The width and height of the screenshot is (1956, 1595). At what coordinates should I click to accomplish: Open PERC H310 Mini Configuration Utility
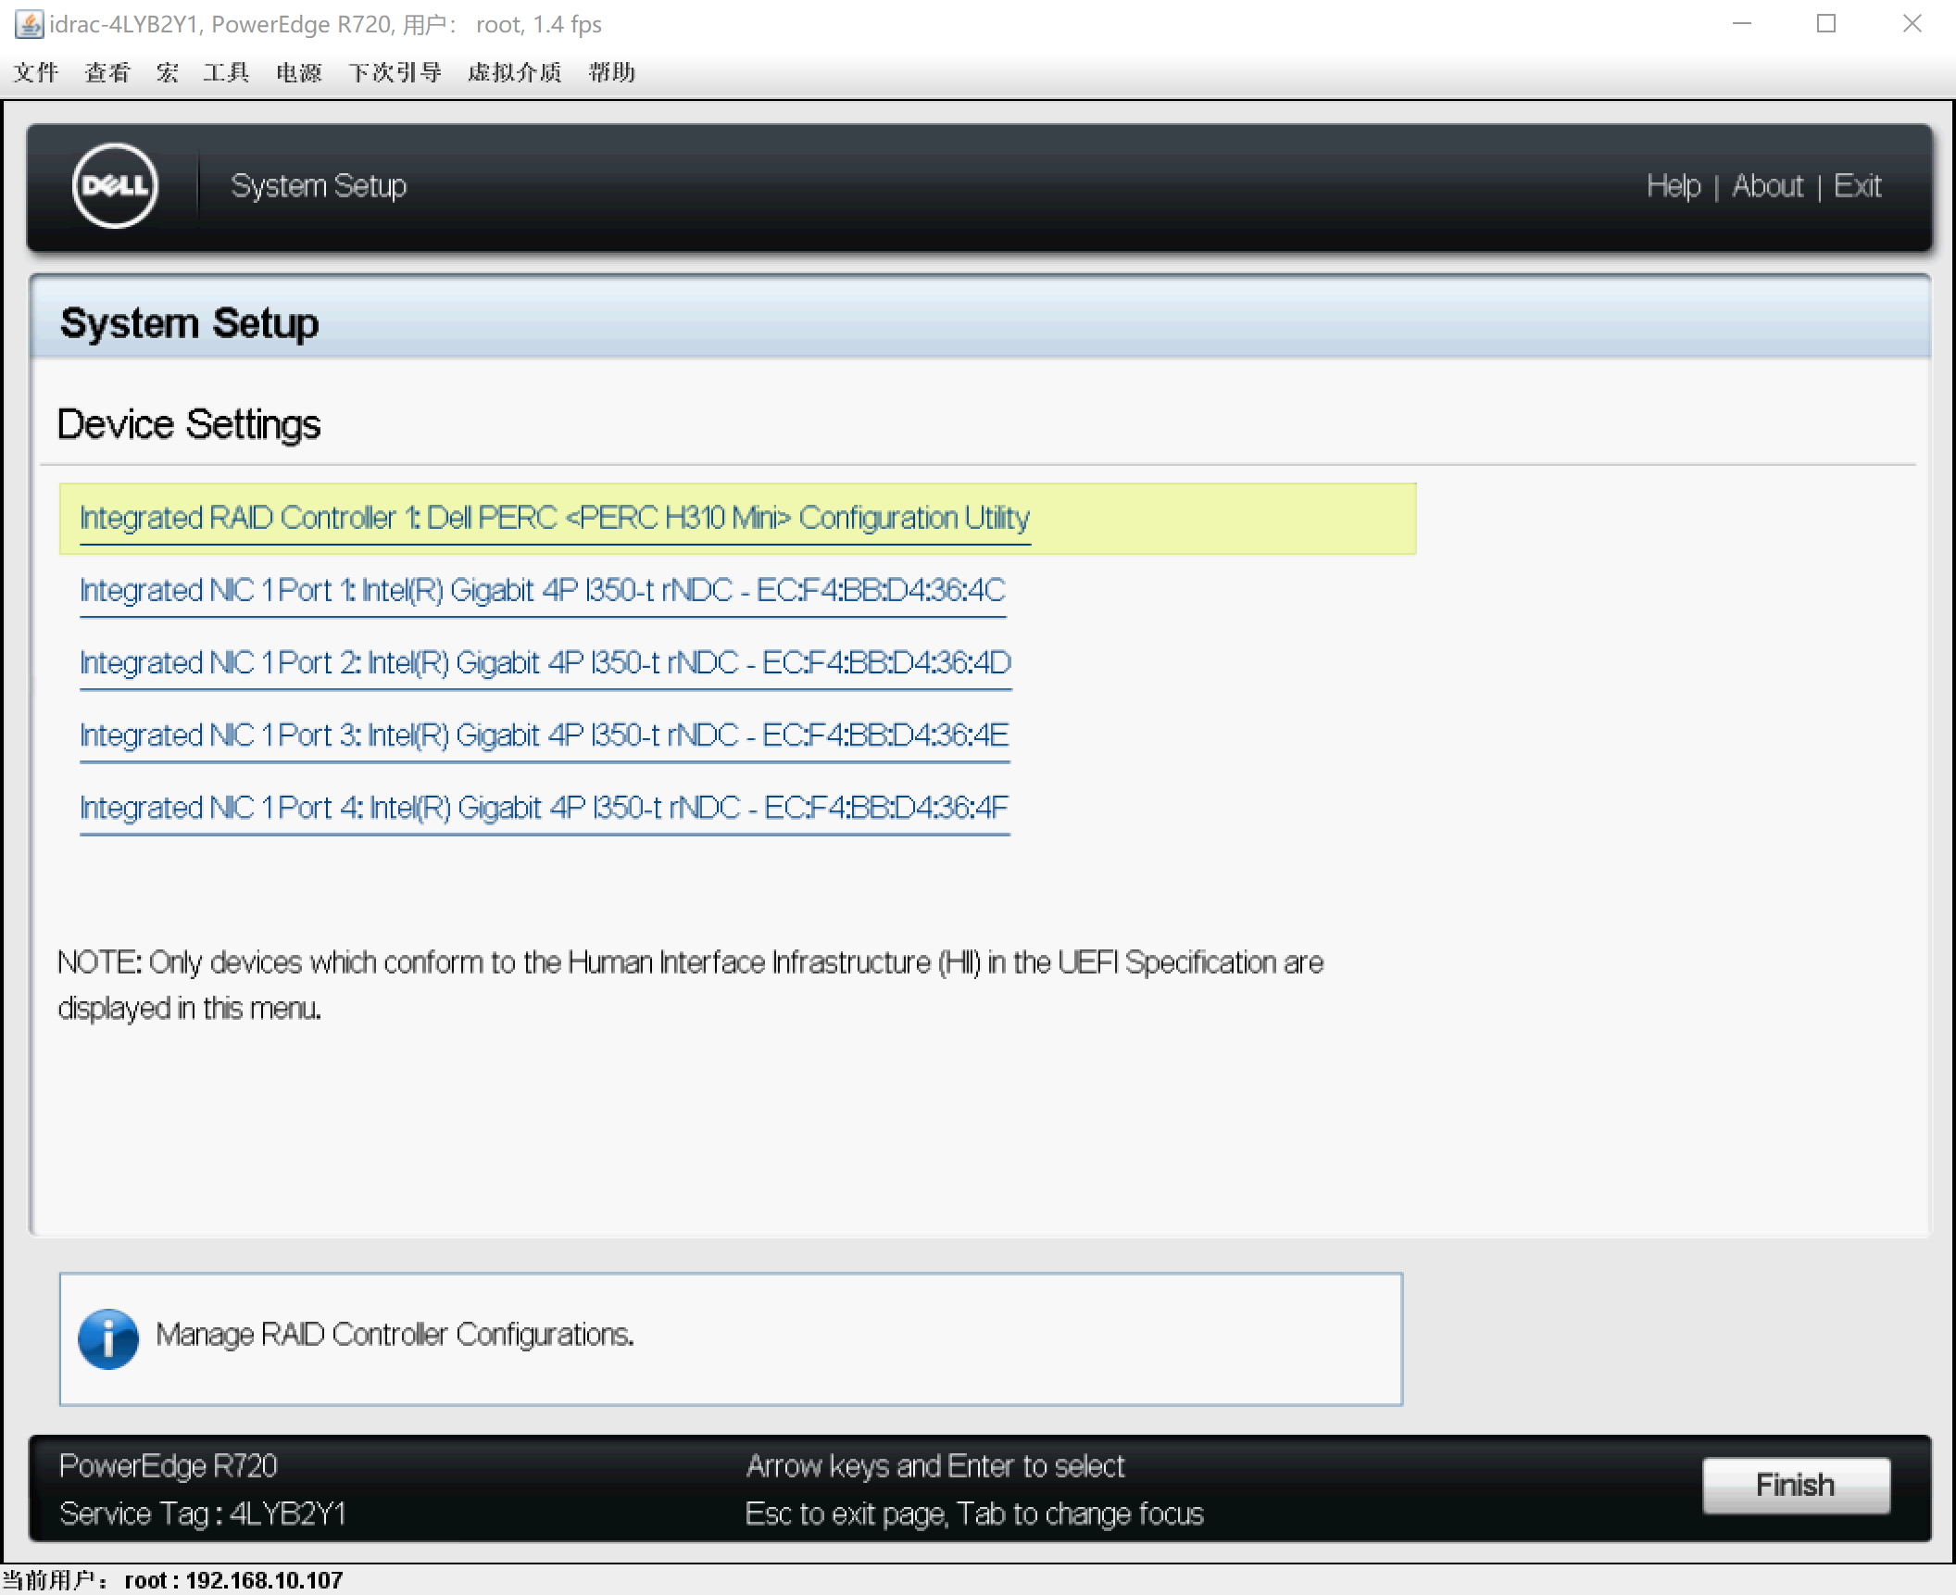point(554,518)
